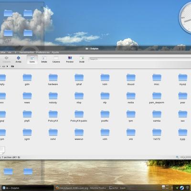Select the misc folder
The width and height of the screenshot is (191, 191).
click(157, 80)
